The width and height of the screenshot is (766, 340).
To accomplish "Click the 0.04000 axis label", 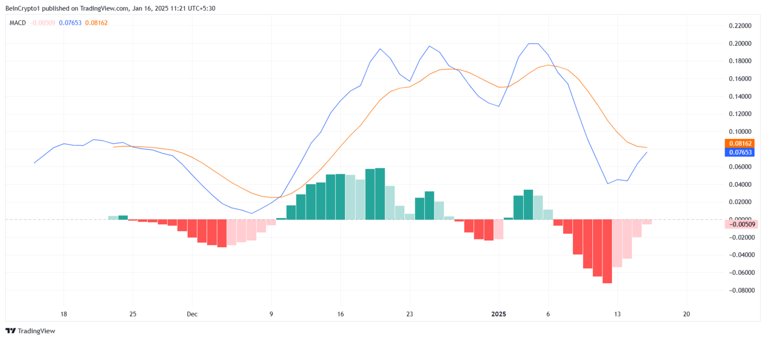I will click(741, 185).
